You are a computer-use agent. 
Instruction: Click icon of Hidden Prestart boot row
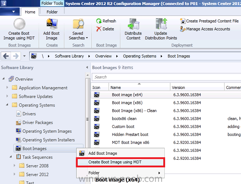[97, 134]
